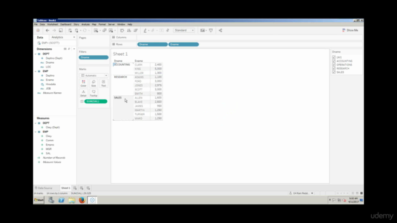Click the New Worksheet toolbar icon
This screenshot has width=397, height=223.
[x=96, y=30]
